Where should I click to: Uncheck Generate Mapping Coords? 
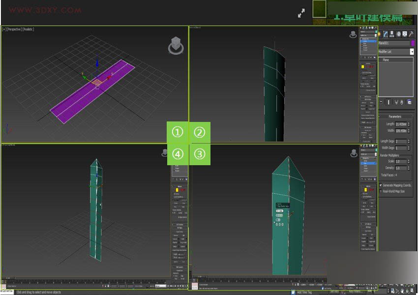pyautogui.click(x=380, y=185)
